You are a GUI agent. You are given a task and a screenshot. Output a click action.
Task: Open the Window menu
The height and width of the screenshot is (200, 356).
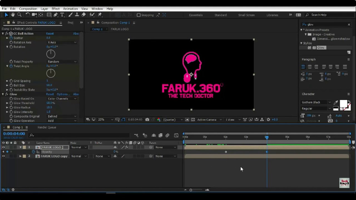coord(97,9)
